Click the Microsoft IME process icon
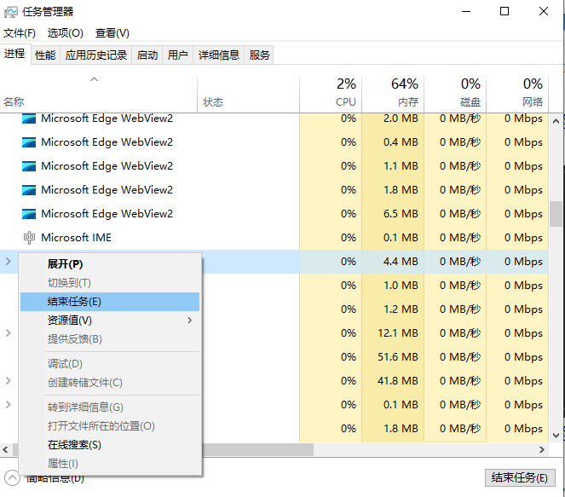 [29, 238]
